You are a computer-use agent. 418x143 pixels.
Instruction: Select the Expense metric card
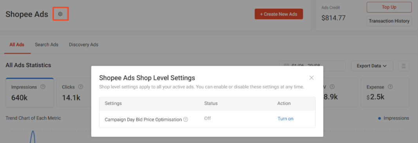tap(385, 92)
